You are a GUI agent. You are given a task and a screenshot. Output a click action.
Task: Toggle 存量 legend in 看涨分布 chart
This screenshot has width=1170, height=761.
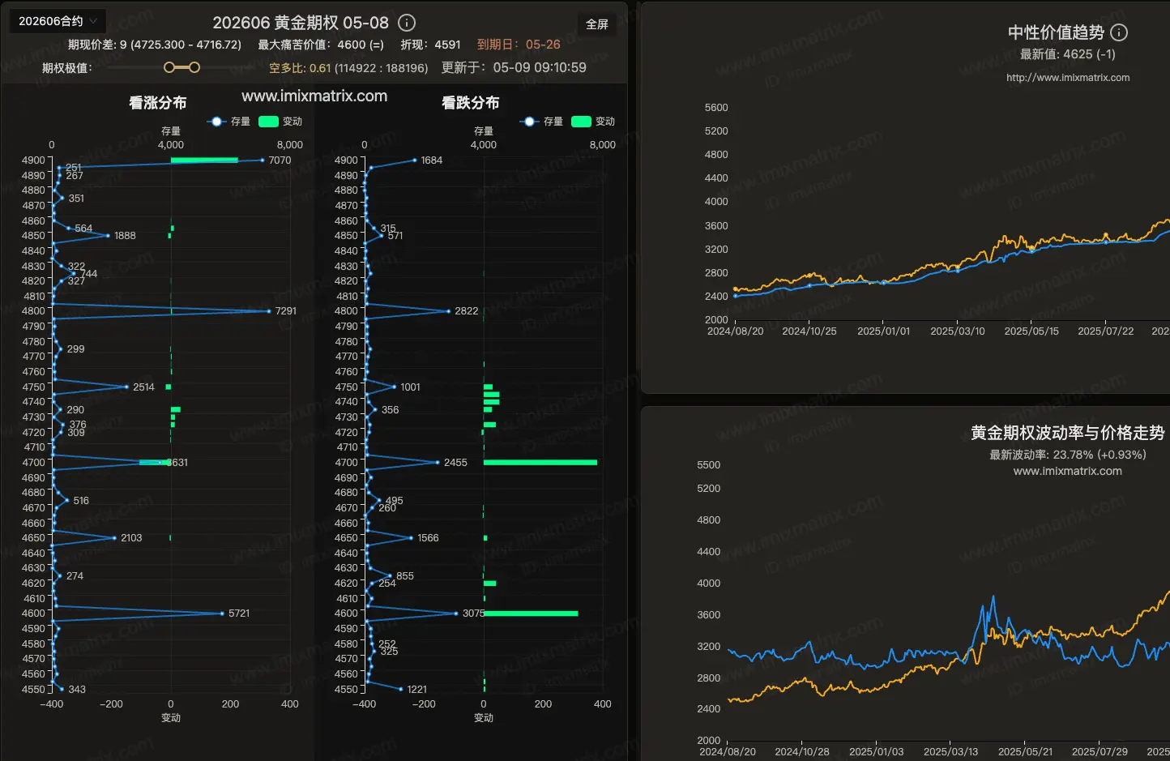click(228, 122)
